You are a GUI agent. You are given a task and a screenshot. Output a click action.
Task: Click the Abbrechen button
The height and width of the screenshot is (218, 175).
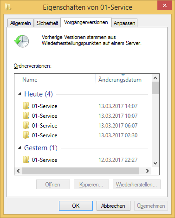pyautogui.click(x=113, y=206)
